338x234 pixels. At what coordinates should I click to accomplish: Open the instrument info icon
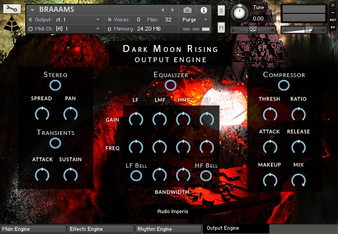click(204, 10)
